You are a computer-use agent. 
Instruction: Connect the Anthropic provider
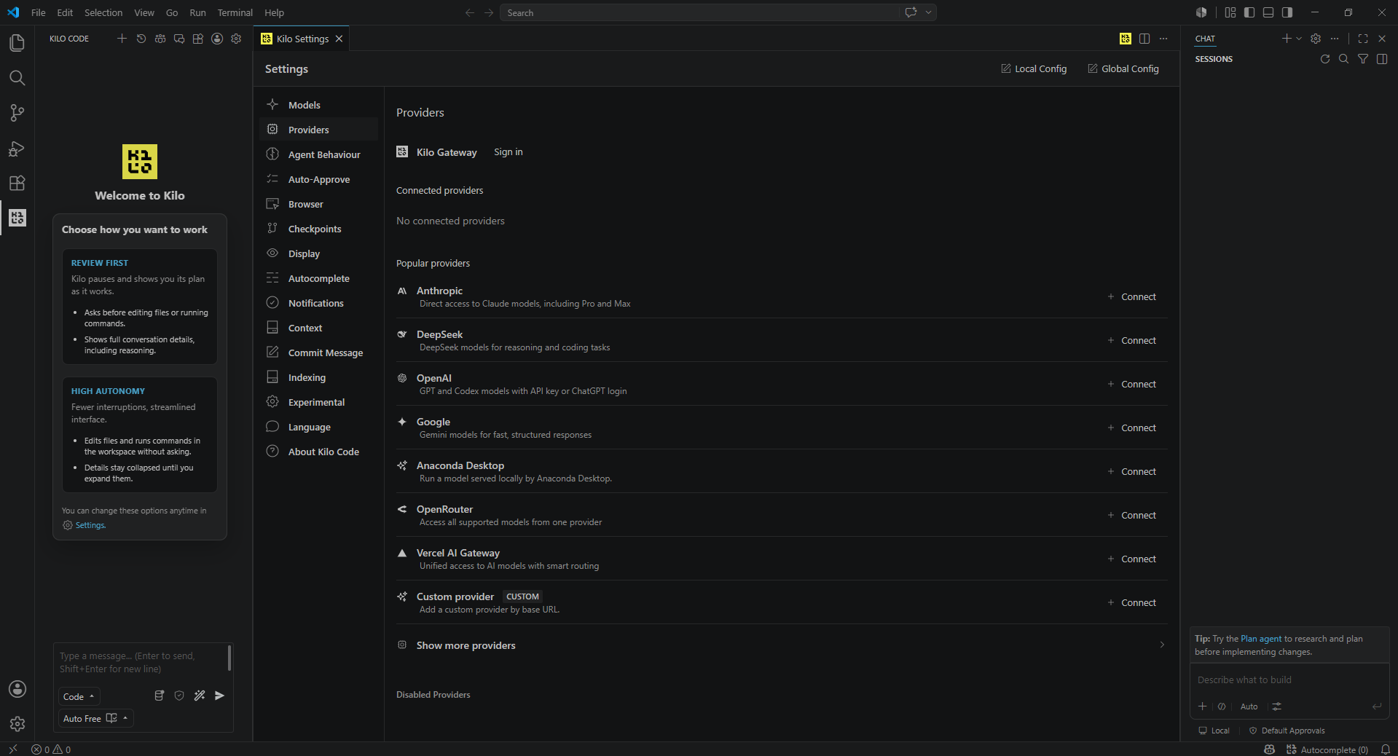(x=1131, y=296)
